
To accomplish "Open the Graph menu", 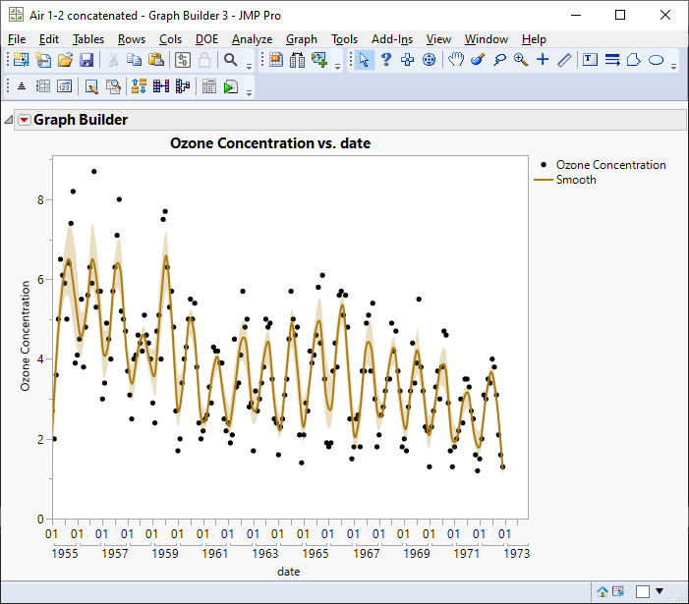I will [301, 39].
